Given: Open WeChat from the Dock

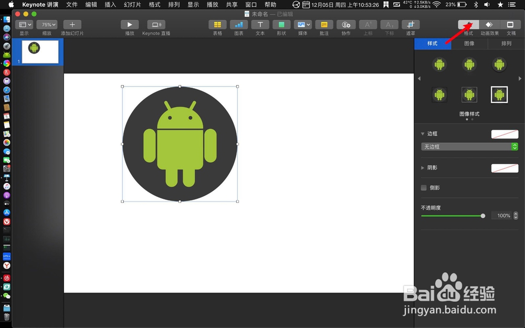Looking at the screenshot, I should click(x=7, y=296).
